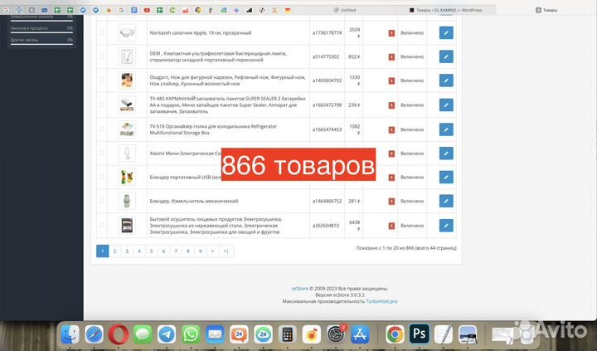597x351 pixels.
Task: Open the music app with red note icon
Action: pyautogui.click(x=312, y=334)
